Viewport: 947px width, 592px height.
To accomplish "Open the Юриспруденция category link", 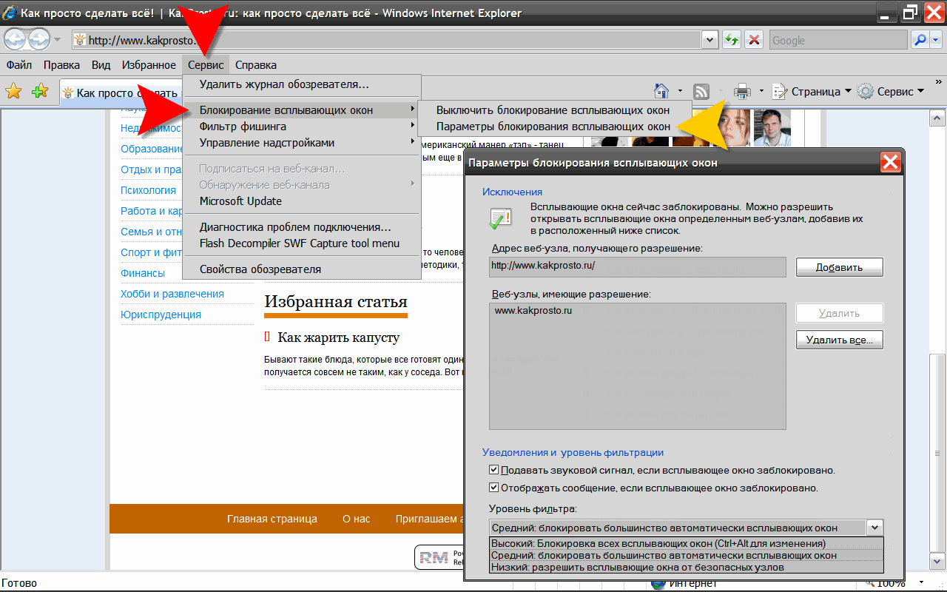I will pyautogui.click(x=161, y=314).
